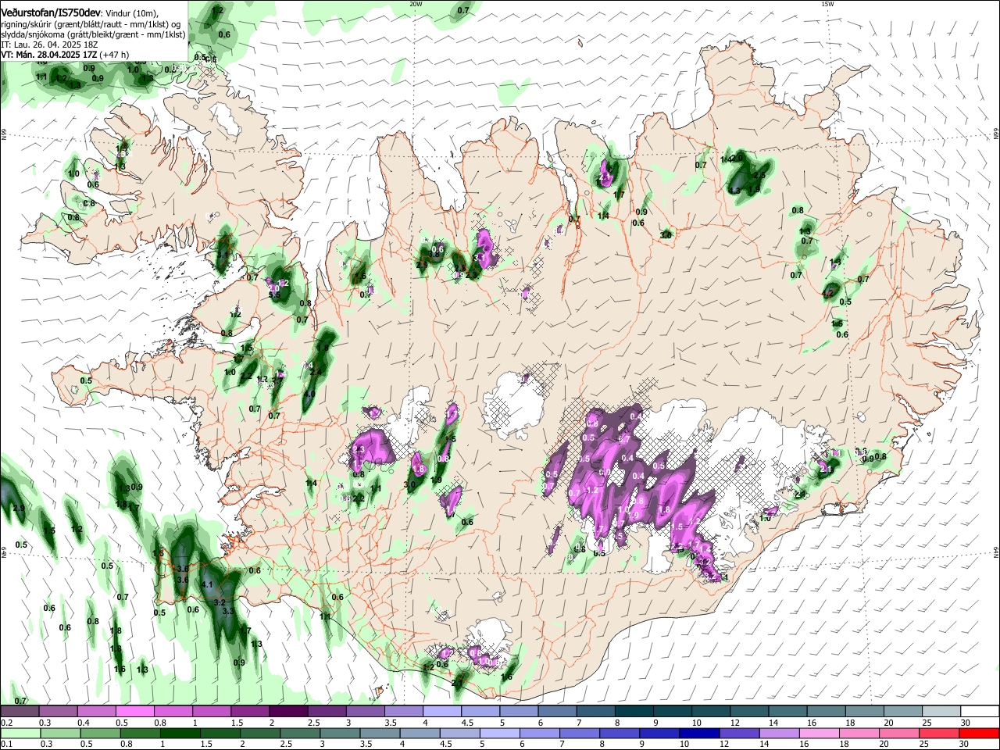This screenshot has height=750, width=1000.
Task: Pick upper legend row swatch starting at 0.8
Action: coord(173,711)
